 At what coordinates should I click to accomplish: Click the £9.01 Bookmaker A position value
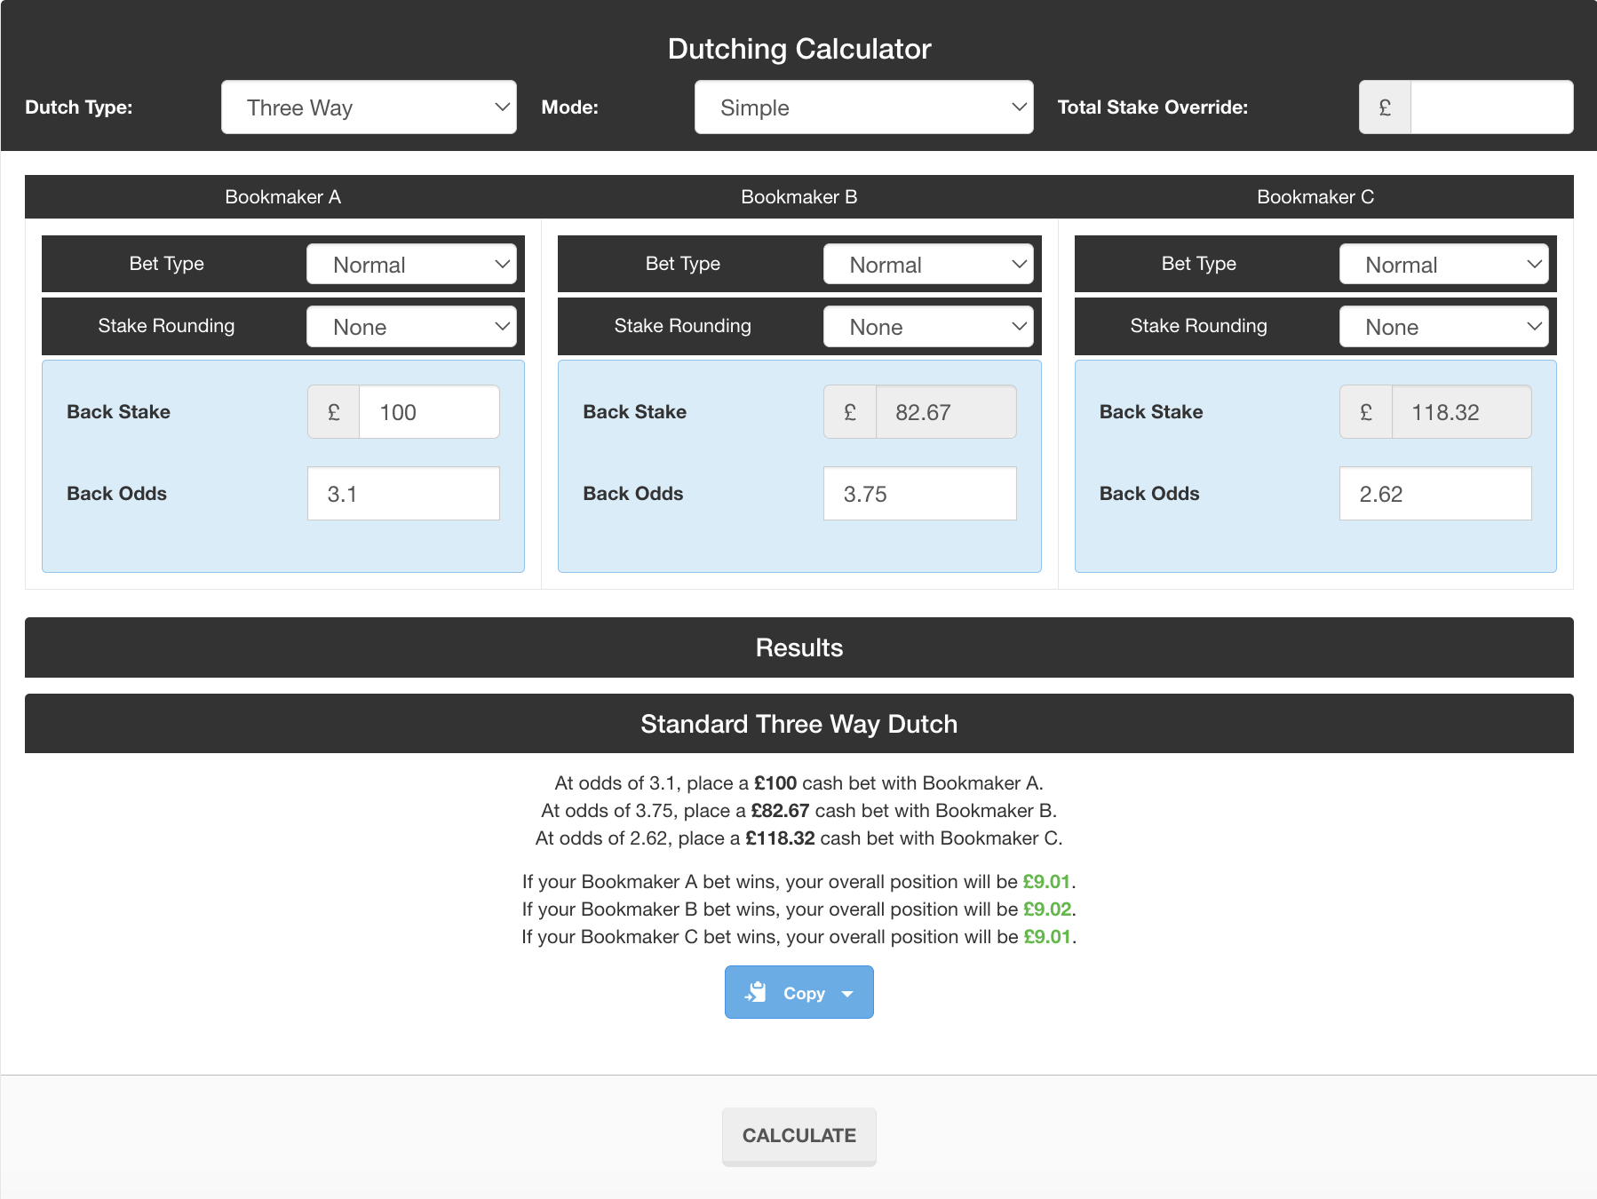click(x=1046, y=882)
